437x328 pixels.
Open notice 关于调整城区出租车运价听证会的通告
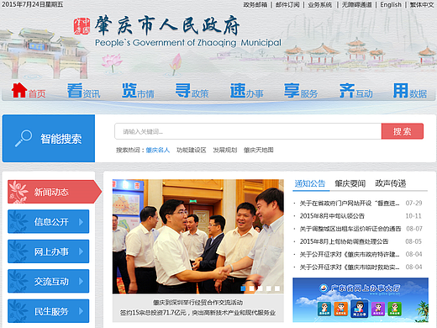pyautogui.click(x=350, y=229)
